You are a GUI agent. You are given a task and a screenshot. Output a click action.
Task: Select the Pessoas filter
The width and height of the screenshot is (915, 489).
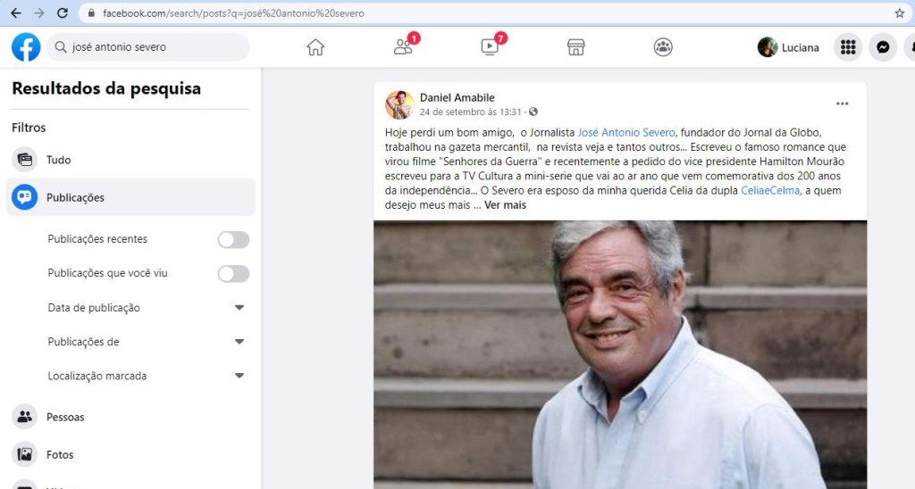click(x=130, y=418)
